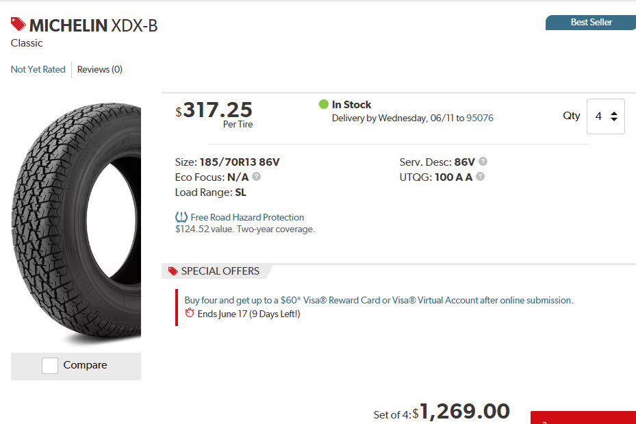Open Free Road Hazard Protection link
Image resolution: width=636 pixels, height=424 pixels.
click(x=247, y=217)
